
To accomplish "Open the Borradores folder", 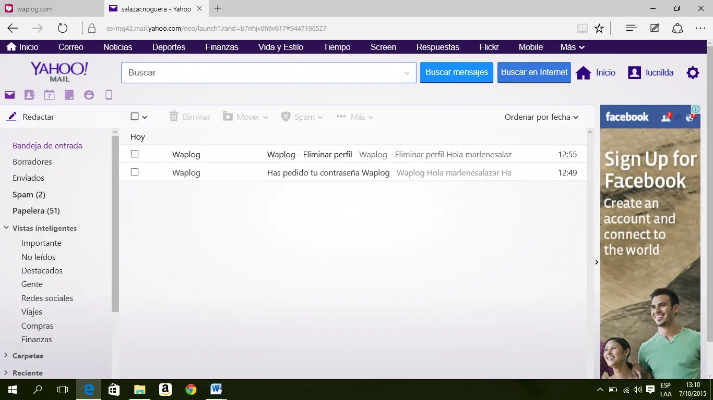I will [x=32, y=161].
